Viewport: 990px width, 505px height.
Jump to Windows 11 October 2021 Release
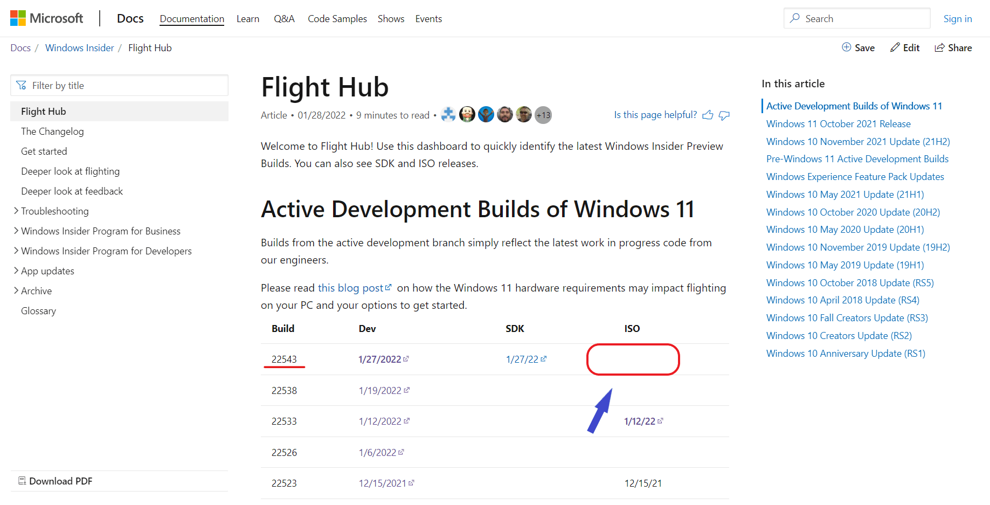839,124
